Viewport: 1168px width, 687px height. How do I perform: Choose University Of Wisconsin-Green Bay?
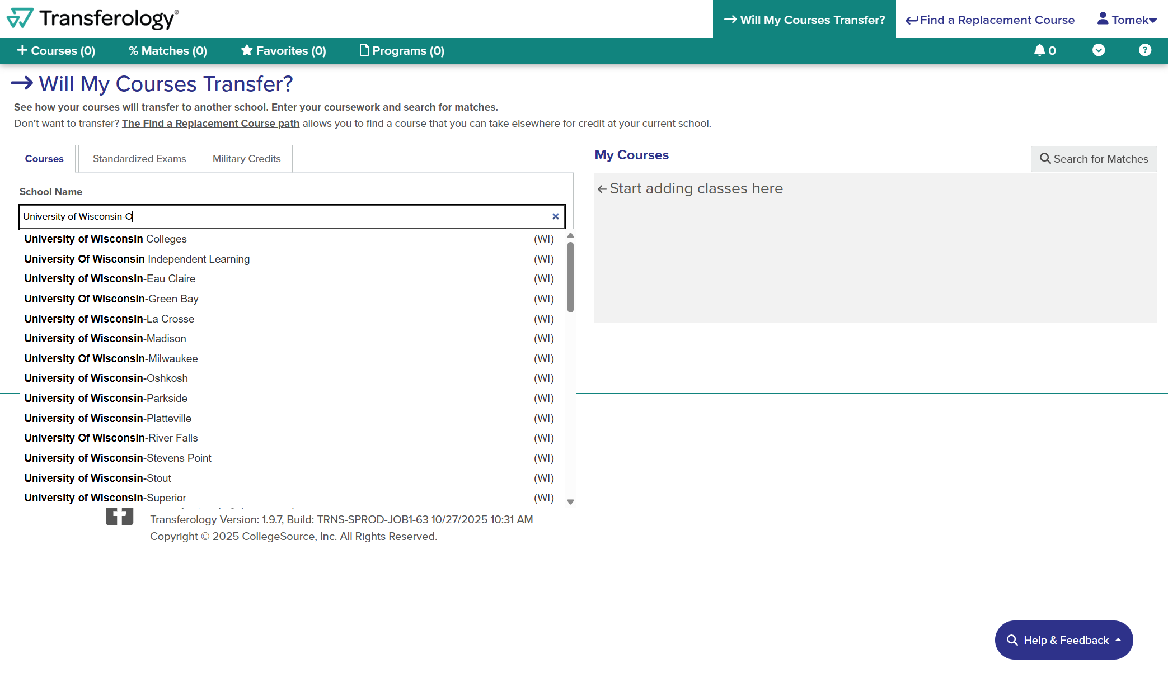292,299
